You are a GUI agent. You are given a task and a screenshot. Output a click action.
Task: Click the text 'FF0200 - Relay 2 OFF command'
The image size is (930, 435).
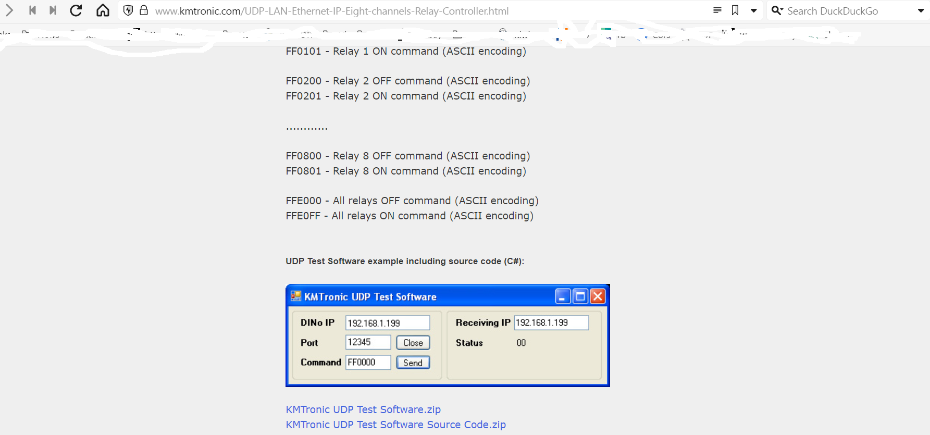(x=364, y=81)
